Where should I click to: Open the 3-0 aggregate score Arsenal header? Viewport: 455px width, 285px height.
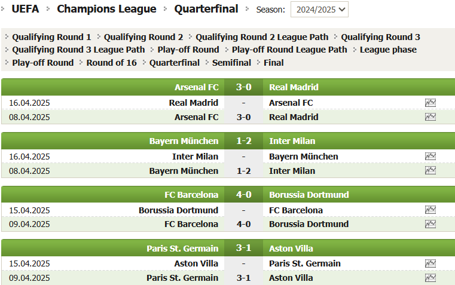pos(244,87)
